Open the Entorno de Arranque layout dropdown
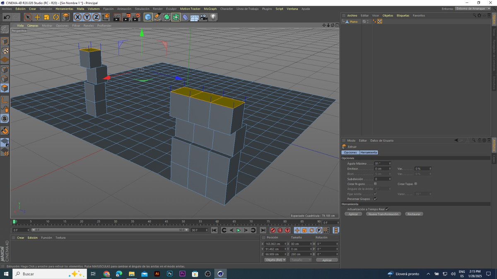 pos(472,9)
